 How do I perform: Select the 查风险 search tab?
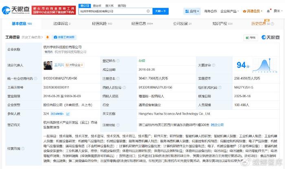click(x=122, y=6)
